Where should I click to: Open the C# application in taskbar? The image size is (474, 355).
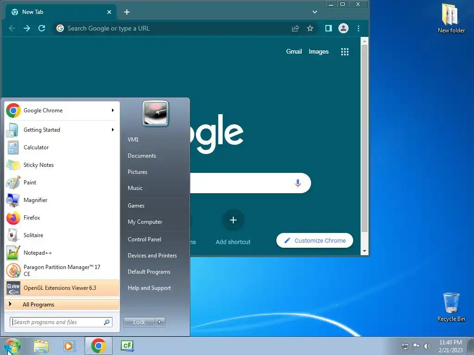[x=127, y=346]
